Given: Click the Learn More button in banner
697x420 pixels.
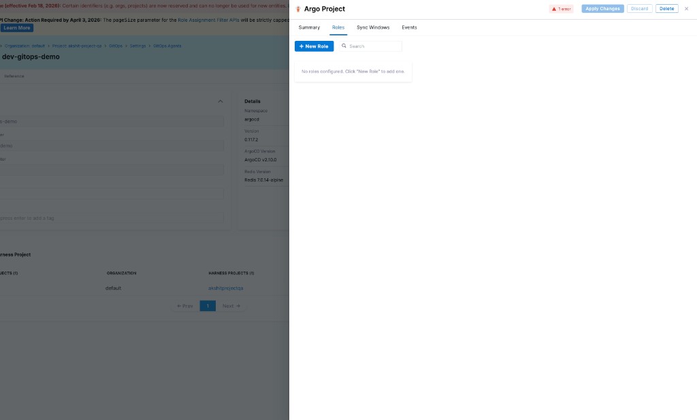Looking at the screenshot, I should pos(17,28).
